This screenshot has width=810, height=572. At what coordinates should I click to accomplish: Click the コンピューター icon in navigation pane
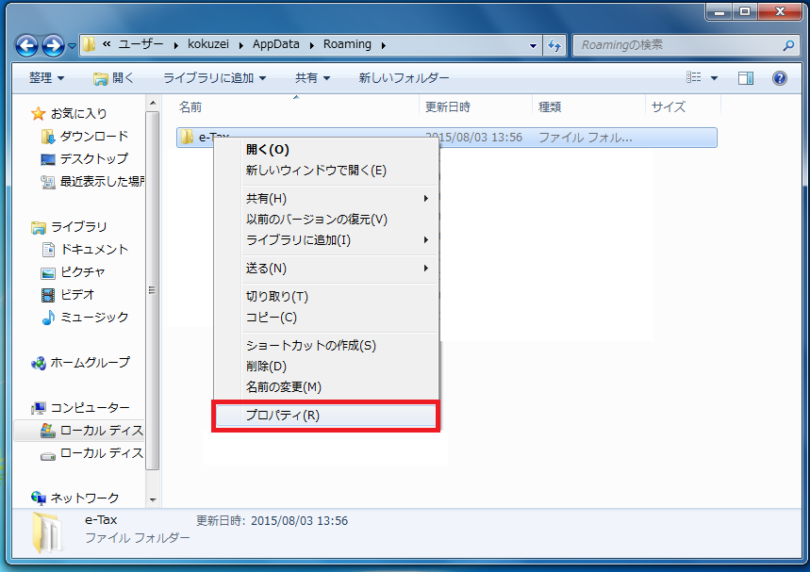39,408
